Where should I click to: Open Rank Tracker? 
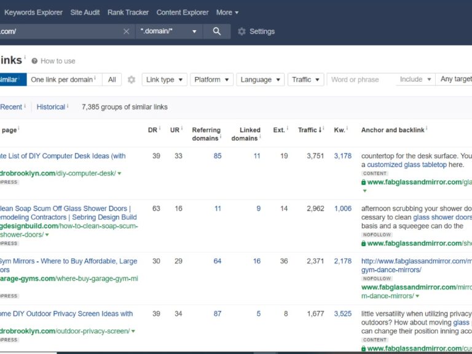128,12
